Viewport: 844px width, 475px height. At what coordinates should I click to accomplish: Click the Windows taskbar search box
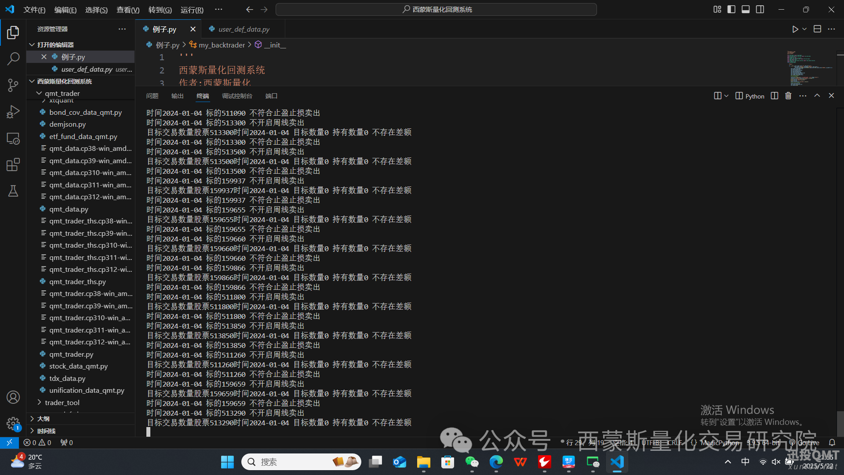(x=301, y=462)
